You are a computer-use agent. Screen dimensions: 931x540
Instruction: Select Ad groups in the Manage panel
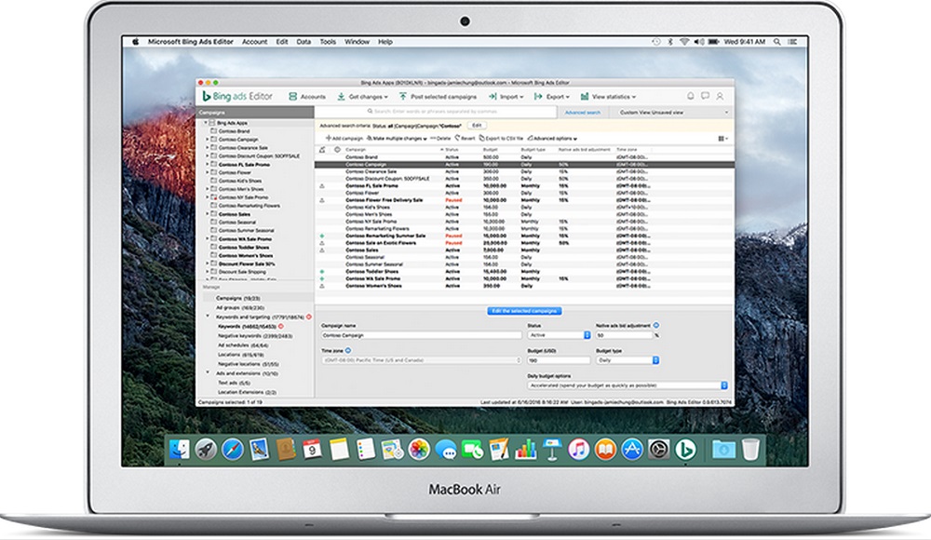[240, 308]
